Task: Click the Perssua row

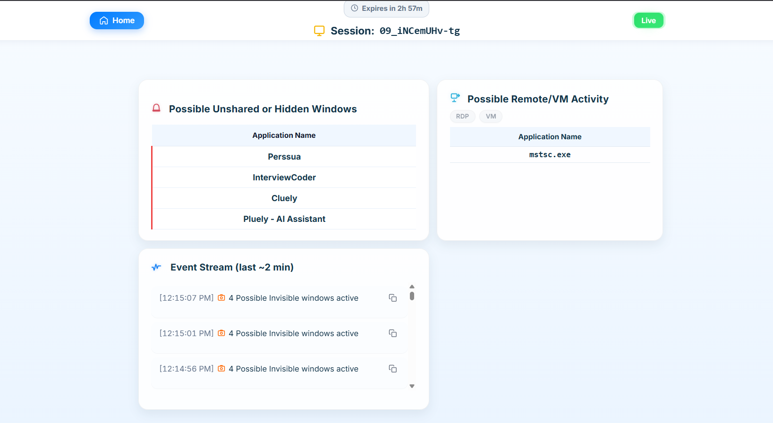Action: click(284, 157)
